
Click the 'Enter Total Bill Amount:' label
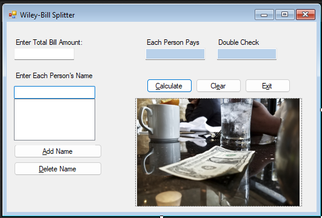[x=49, y=42]
